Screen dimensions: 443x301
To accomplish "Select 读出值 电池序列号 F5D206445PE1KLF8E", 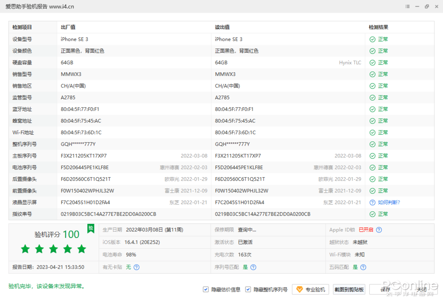I will pyautogui.click(x=239, y=167).
